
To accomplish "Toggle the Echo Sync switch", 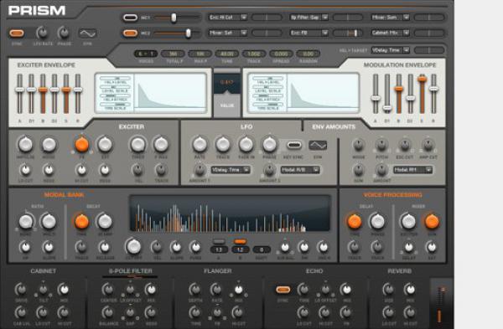I will 283,290.
